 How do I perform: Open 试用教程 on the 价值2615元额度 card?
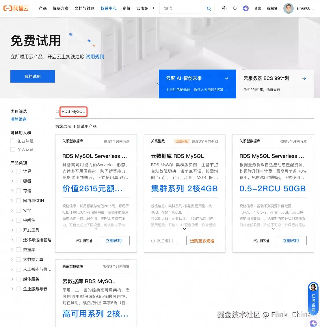pyautogui.click(x=84, y=241)
